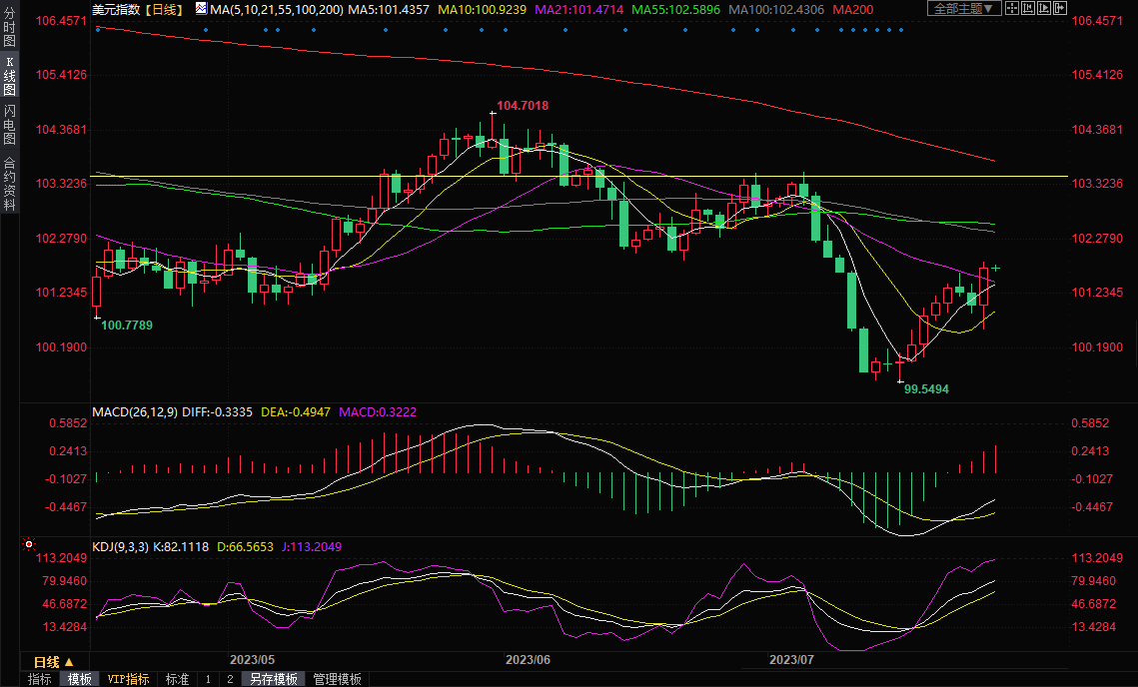Image resolution: width=1138 pixels, height=687 pixels.
Task: Select layout preset 1
Action: (208, 679)
